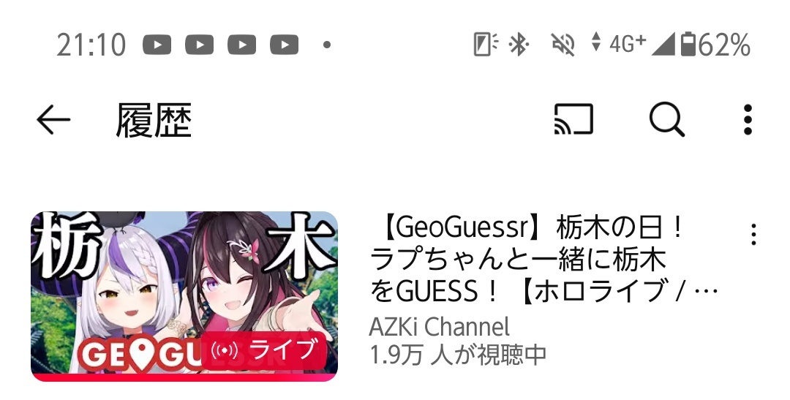Tap the 履歴 page title
790x400 pixels.
coord(154,121)
